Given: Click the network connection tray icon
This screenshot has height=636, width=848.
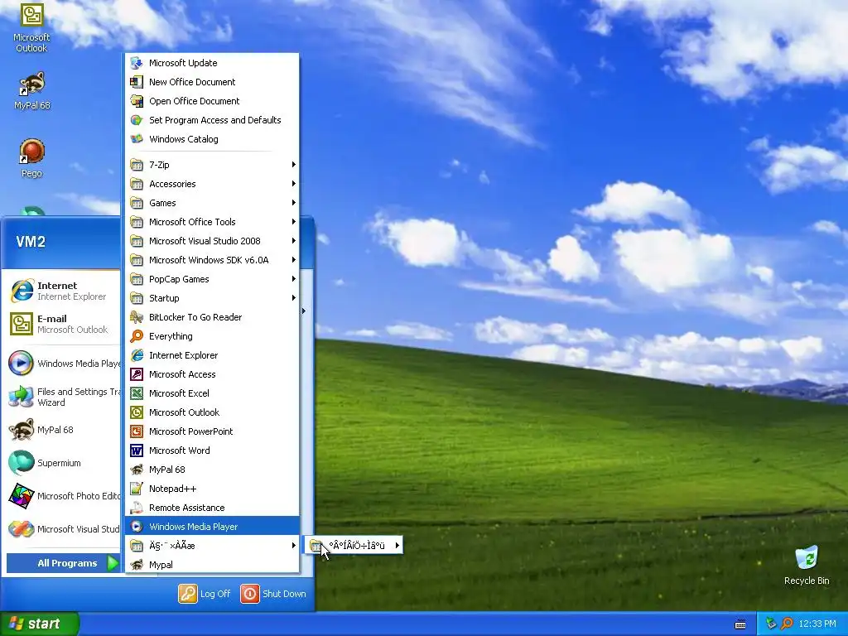Looking at the screenshot, I should (771, 624).
